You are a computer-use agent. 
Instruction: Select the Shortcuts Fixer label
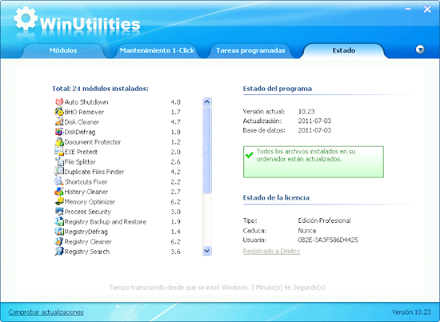pos(86,182)
